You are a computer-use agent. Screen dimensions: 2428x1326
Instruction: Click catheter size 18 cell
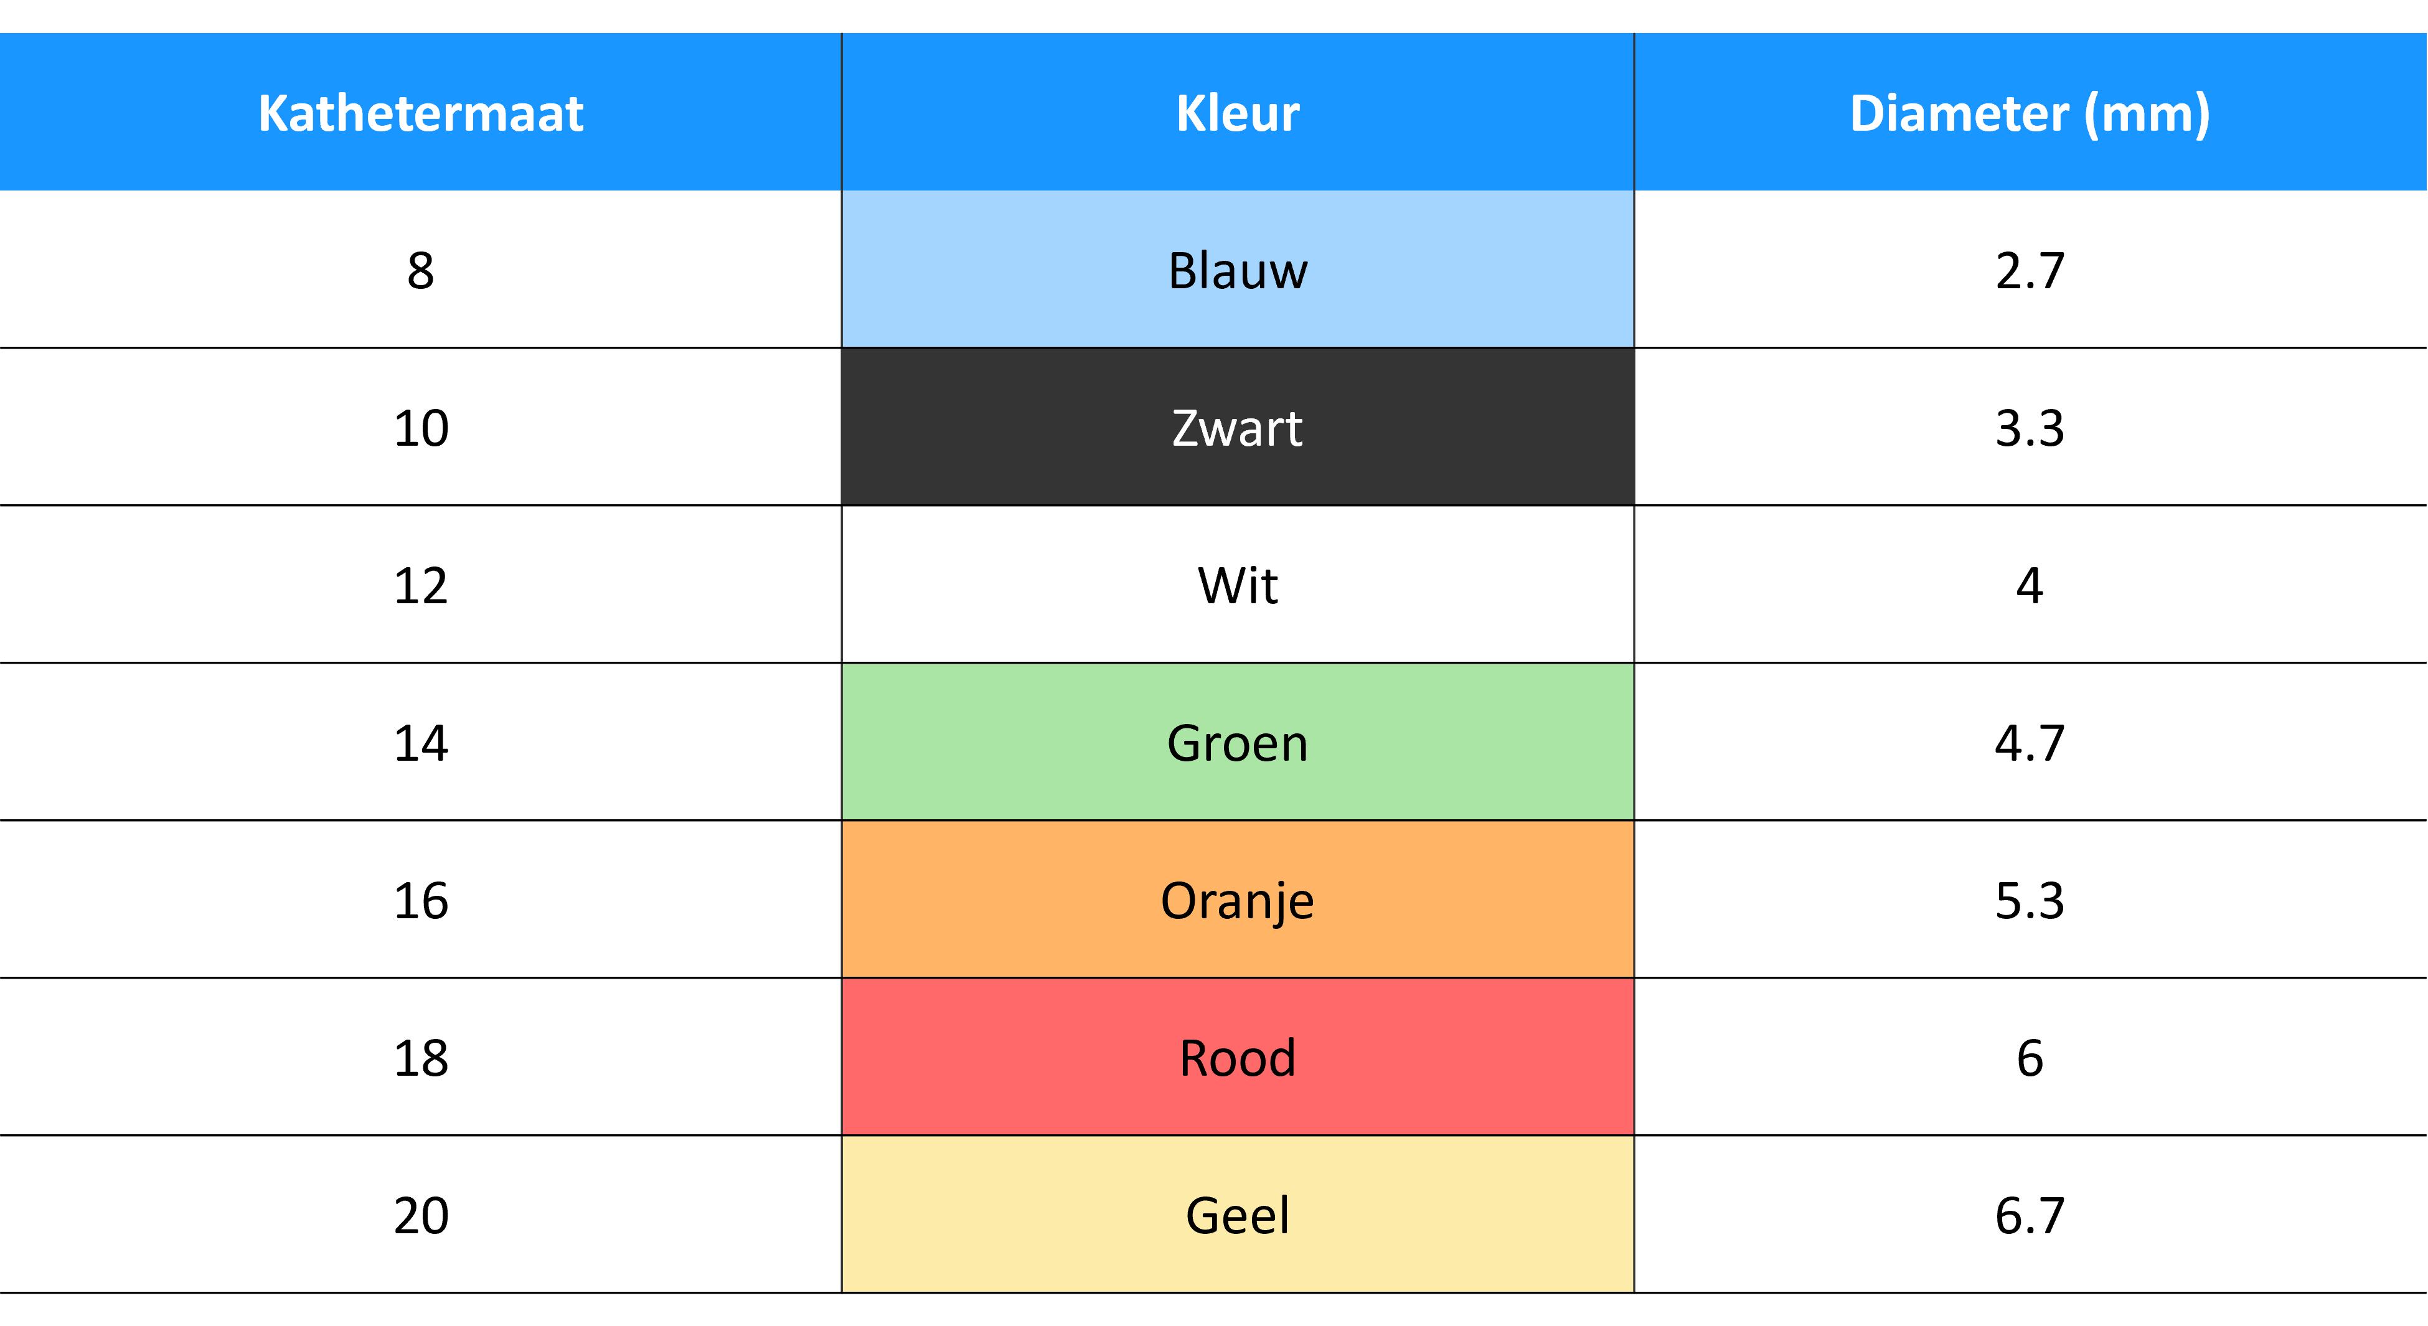420,1056
